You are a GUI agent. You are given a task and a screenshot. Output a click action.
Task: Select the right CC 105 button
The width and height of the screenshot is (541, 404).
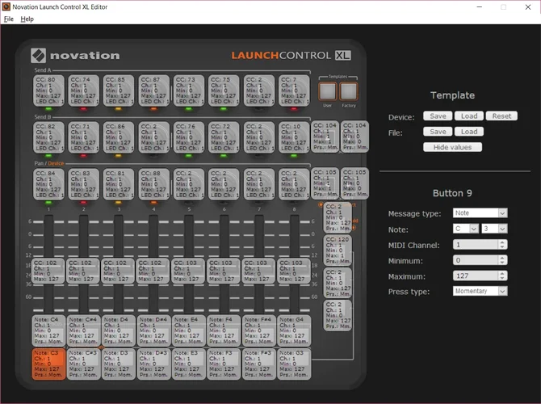(x=354, y=183)
